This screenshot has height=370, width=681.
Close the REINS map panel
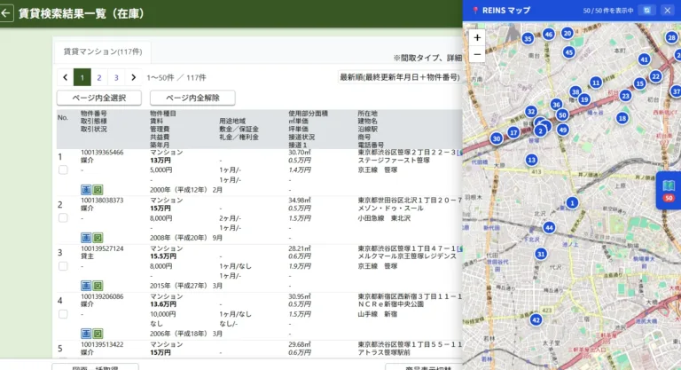[x=668, y=11]
